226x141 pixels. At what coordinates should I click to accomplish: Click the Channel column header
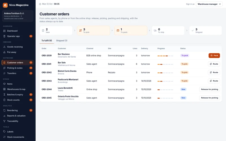pyautogui.click(x=90, y=49)
